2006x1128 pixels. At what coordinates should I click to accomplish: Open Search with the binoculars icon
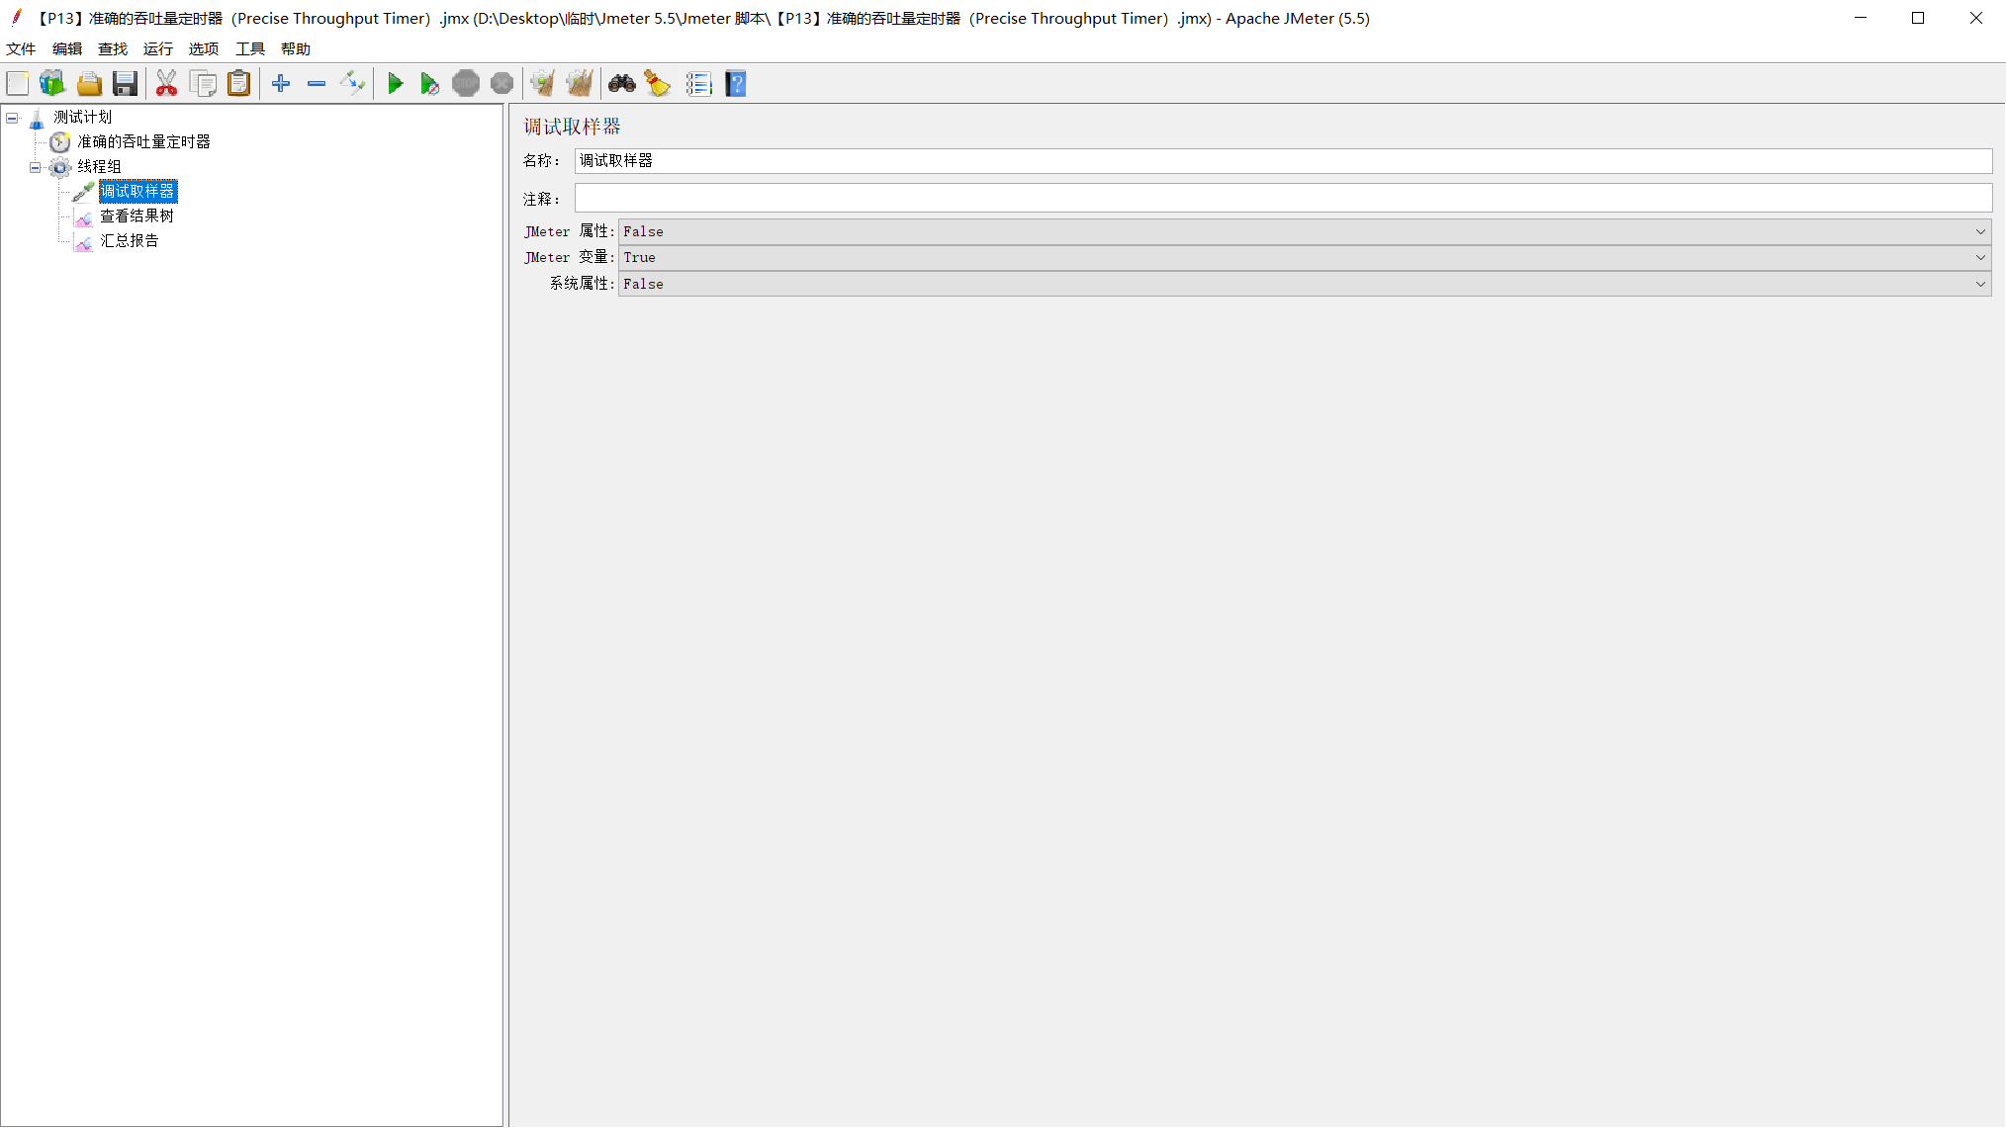[622, 84]
